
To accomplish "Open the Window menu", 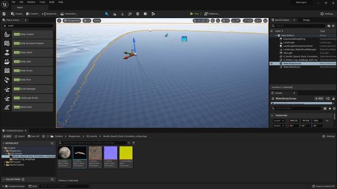I will tap(31, 2).
